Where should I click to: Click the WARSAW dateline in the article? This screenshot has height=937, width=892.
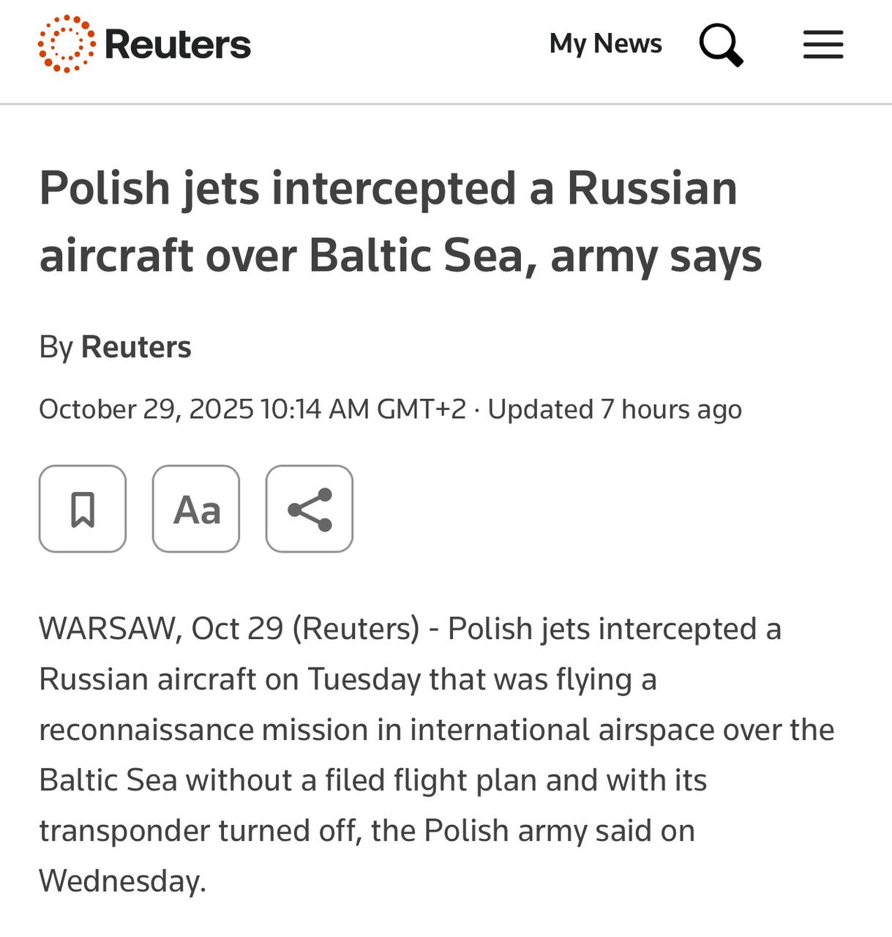110,629
